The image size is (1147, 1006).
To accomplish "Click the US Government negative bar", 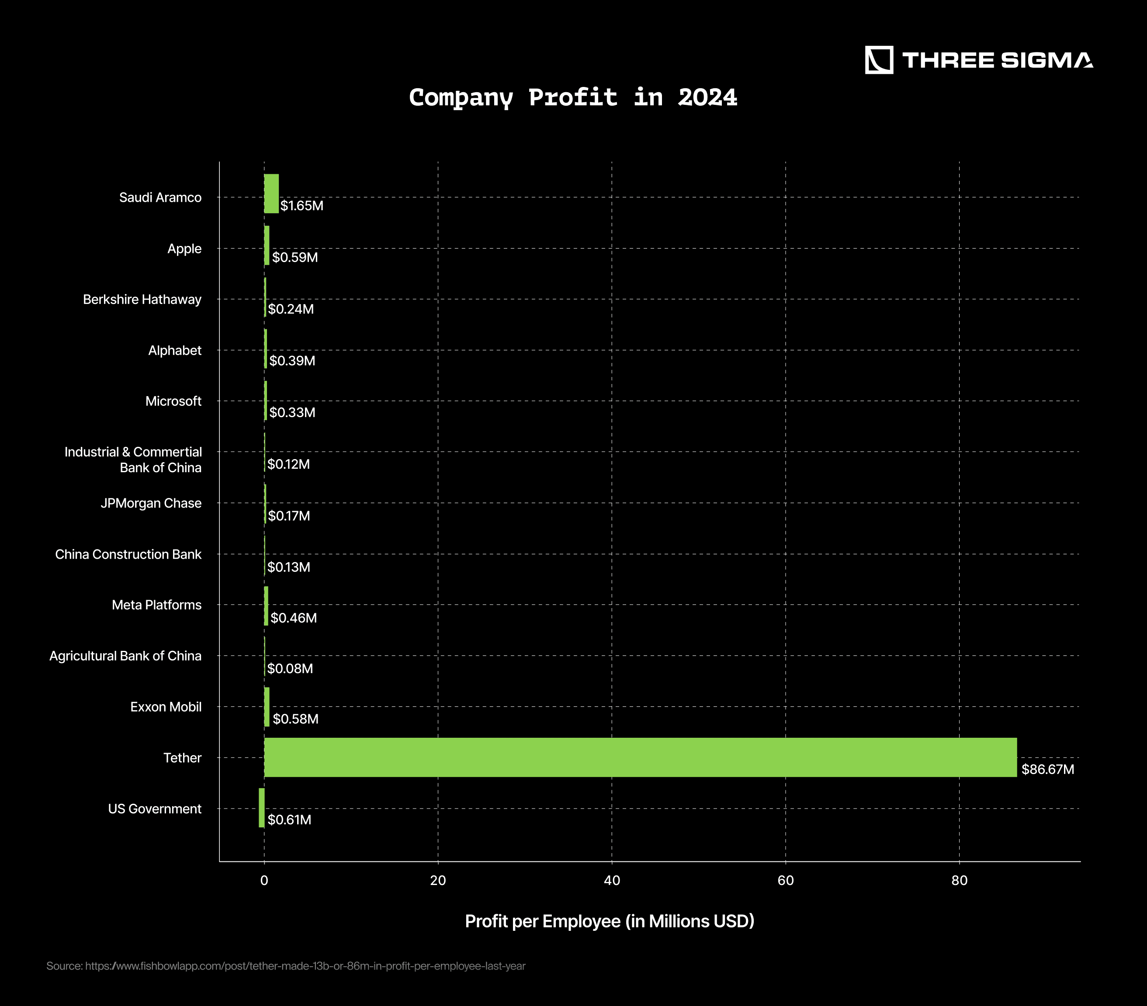I will click(261, 807).
